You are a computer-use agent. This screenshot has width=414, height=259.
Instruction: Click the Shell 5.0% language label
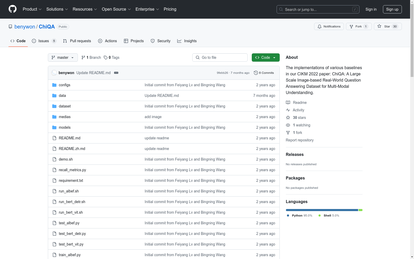(329, 215)
